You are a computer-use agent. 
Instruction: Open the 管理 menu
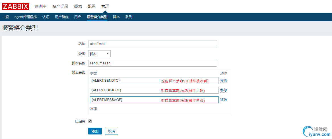(x=105, y=6)
